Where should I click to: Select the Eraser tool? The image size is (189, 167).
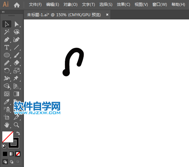pos(16,63)
